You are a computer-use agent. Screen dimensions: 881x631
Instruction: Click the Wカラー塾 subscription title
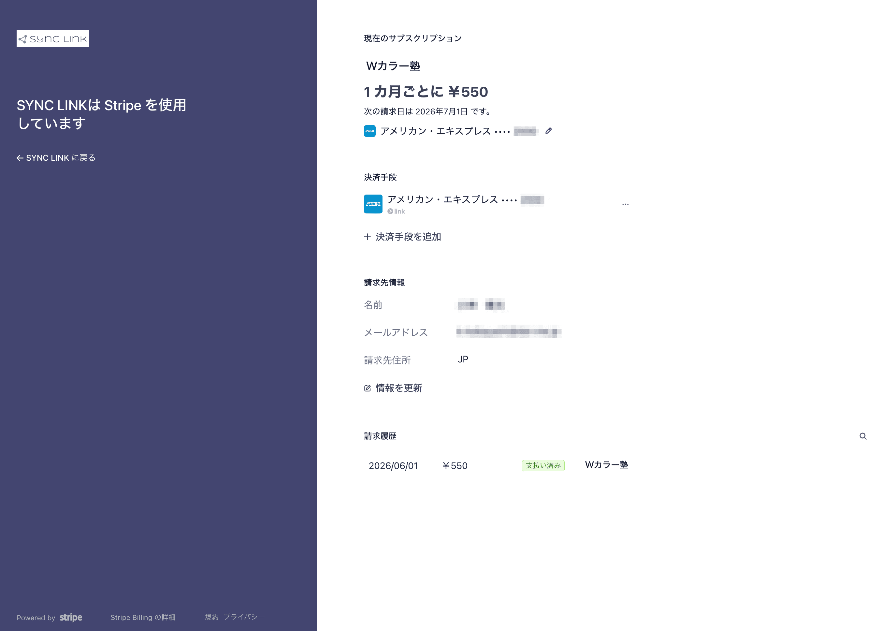click(393, 66)
